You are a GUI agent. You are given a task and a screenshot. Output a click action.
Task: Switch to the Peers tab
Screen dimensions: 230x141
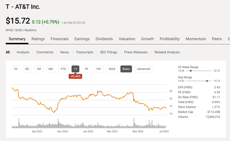tap(217, 39)
